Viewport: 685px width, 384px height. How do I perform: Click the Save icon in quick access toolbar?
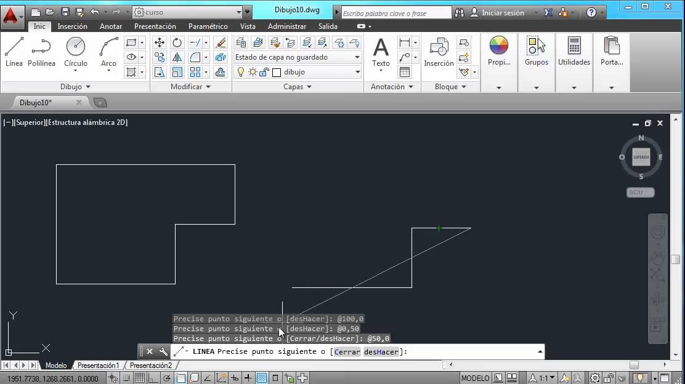pyautogui.click(x=65, y=12)
